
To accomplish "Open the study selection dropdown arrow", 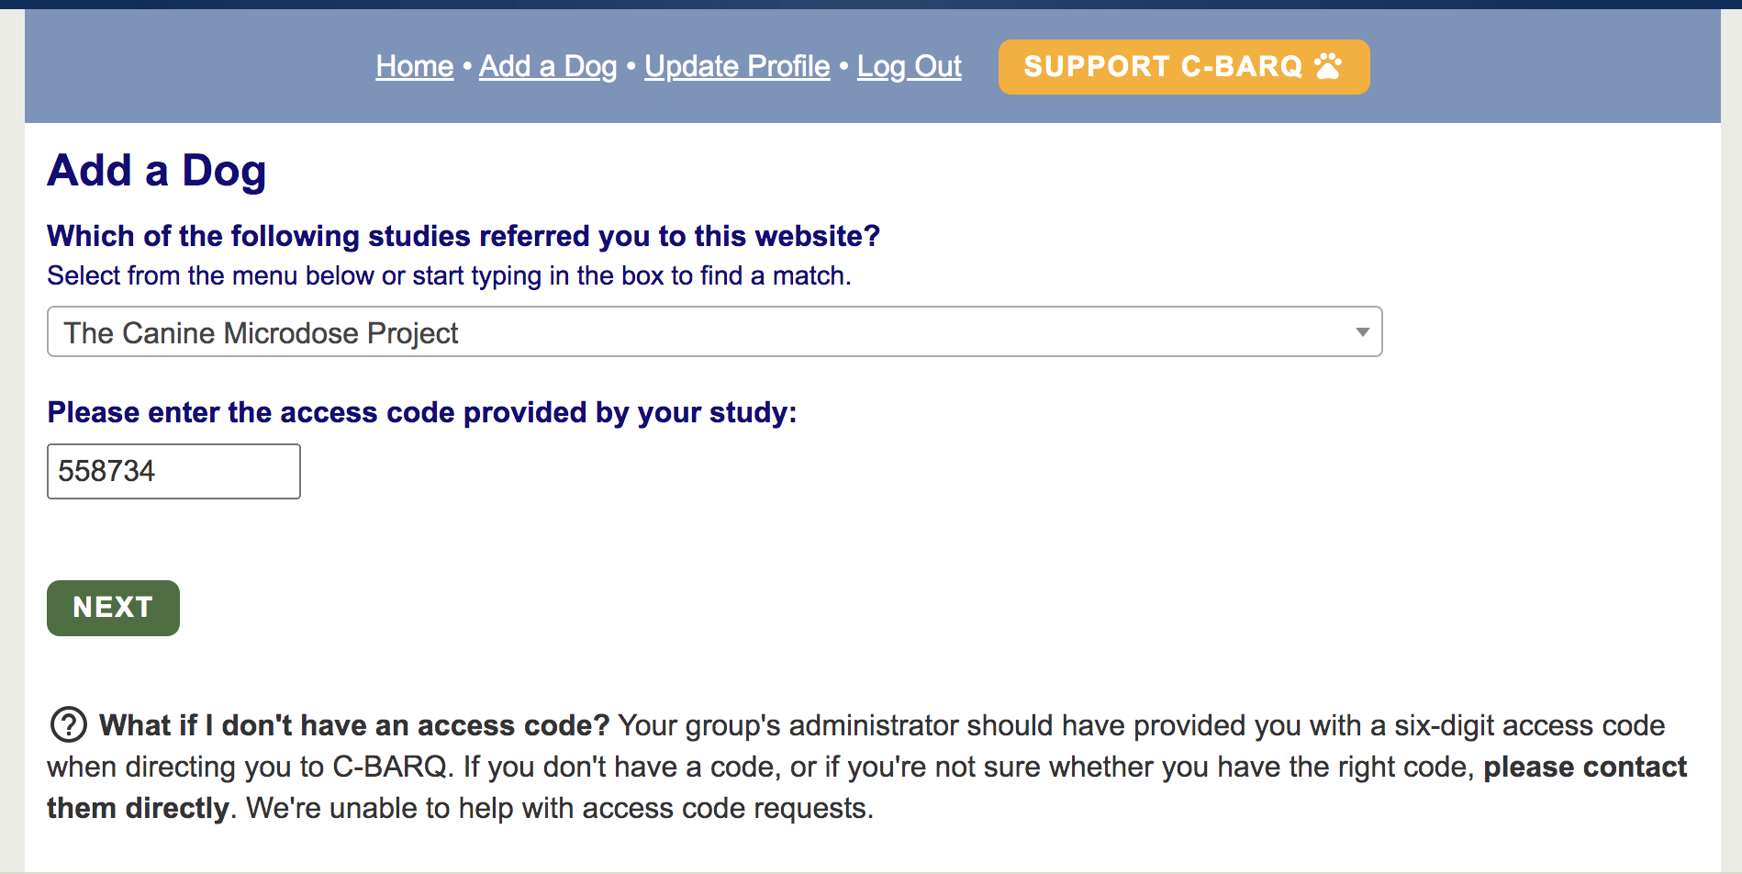I will 1362,332.
